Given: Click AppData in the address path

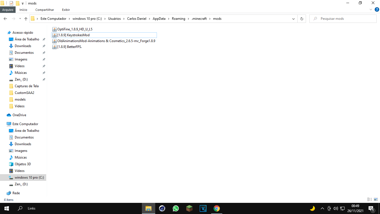Looking at the screenshot, I should coord(159,19).
